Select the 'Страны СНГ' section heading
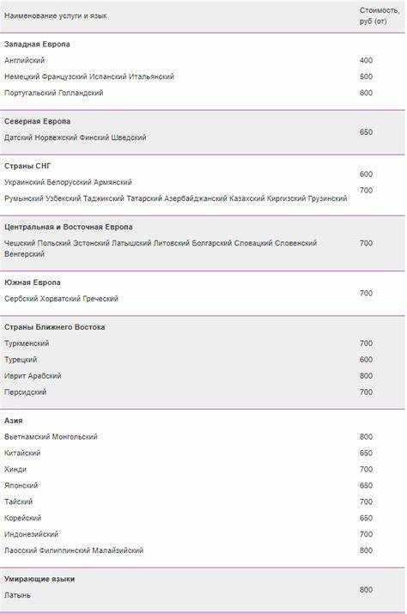The width and height of the screenshot is (407, 614). click(27, 166)
